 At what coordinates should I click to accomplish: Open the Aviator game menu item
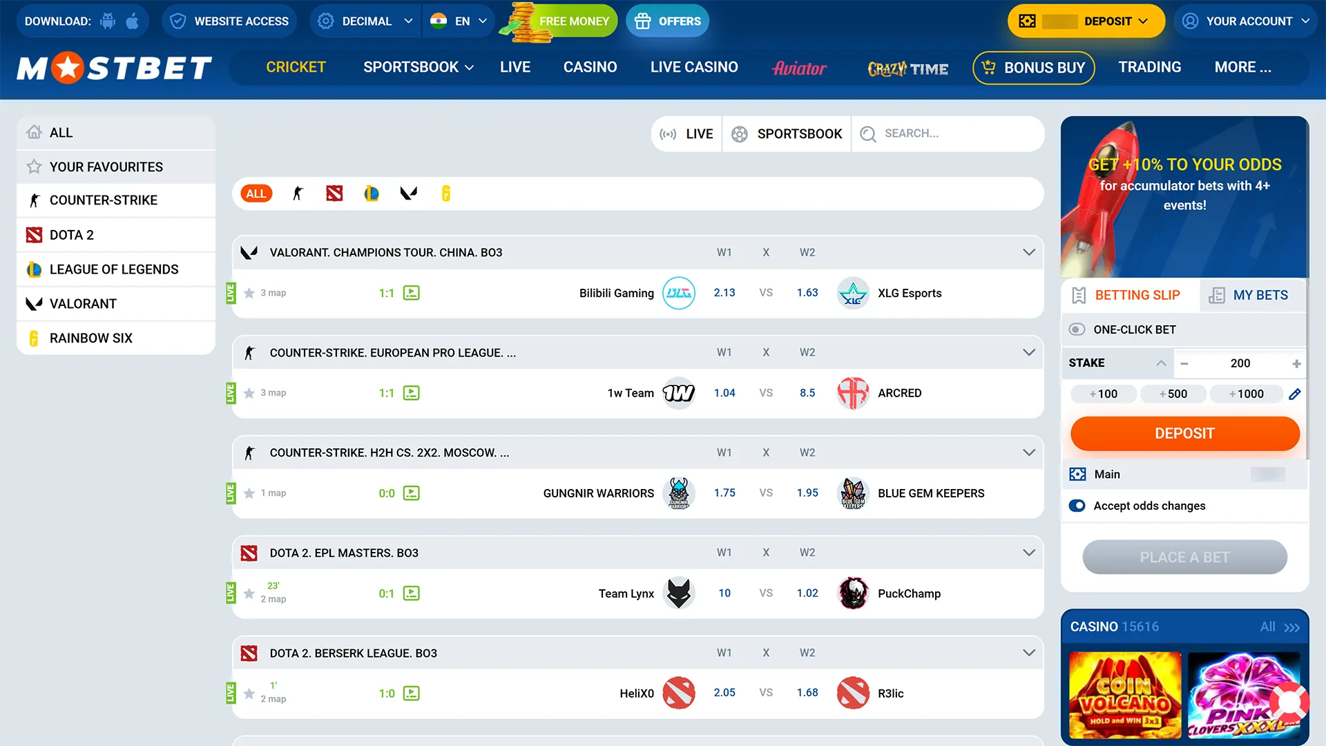[799, 68]
